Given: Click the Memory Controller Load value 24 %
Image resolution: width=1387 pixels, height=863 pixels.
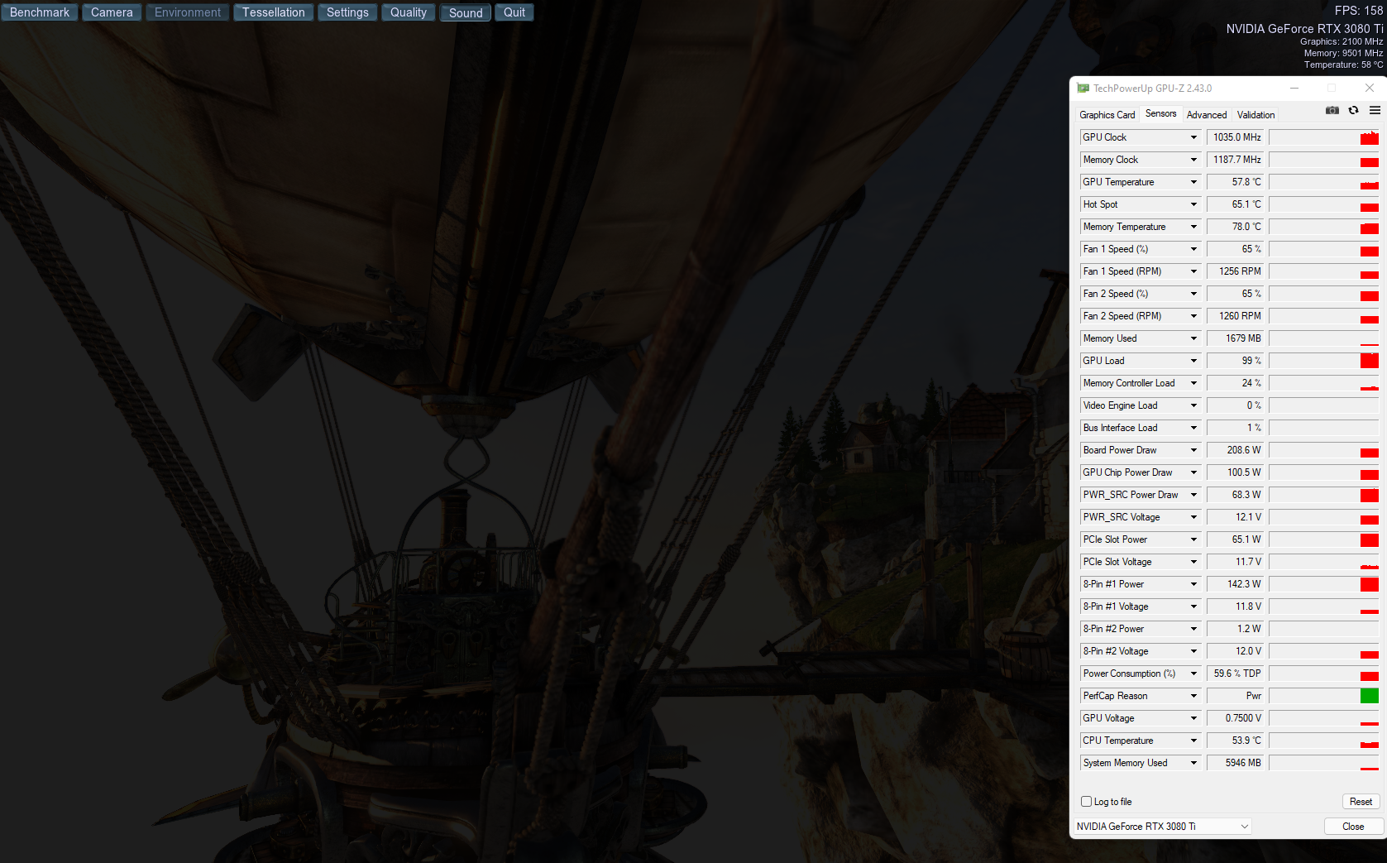Looking at the screenshot, I should [x=1236, y=383].
